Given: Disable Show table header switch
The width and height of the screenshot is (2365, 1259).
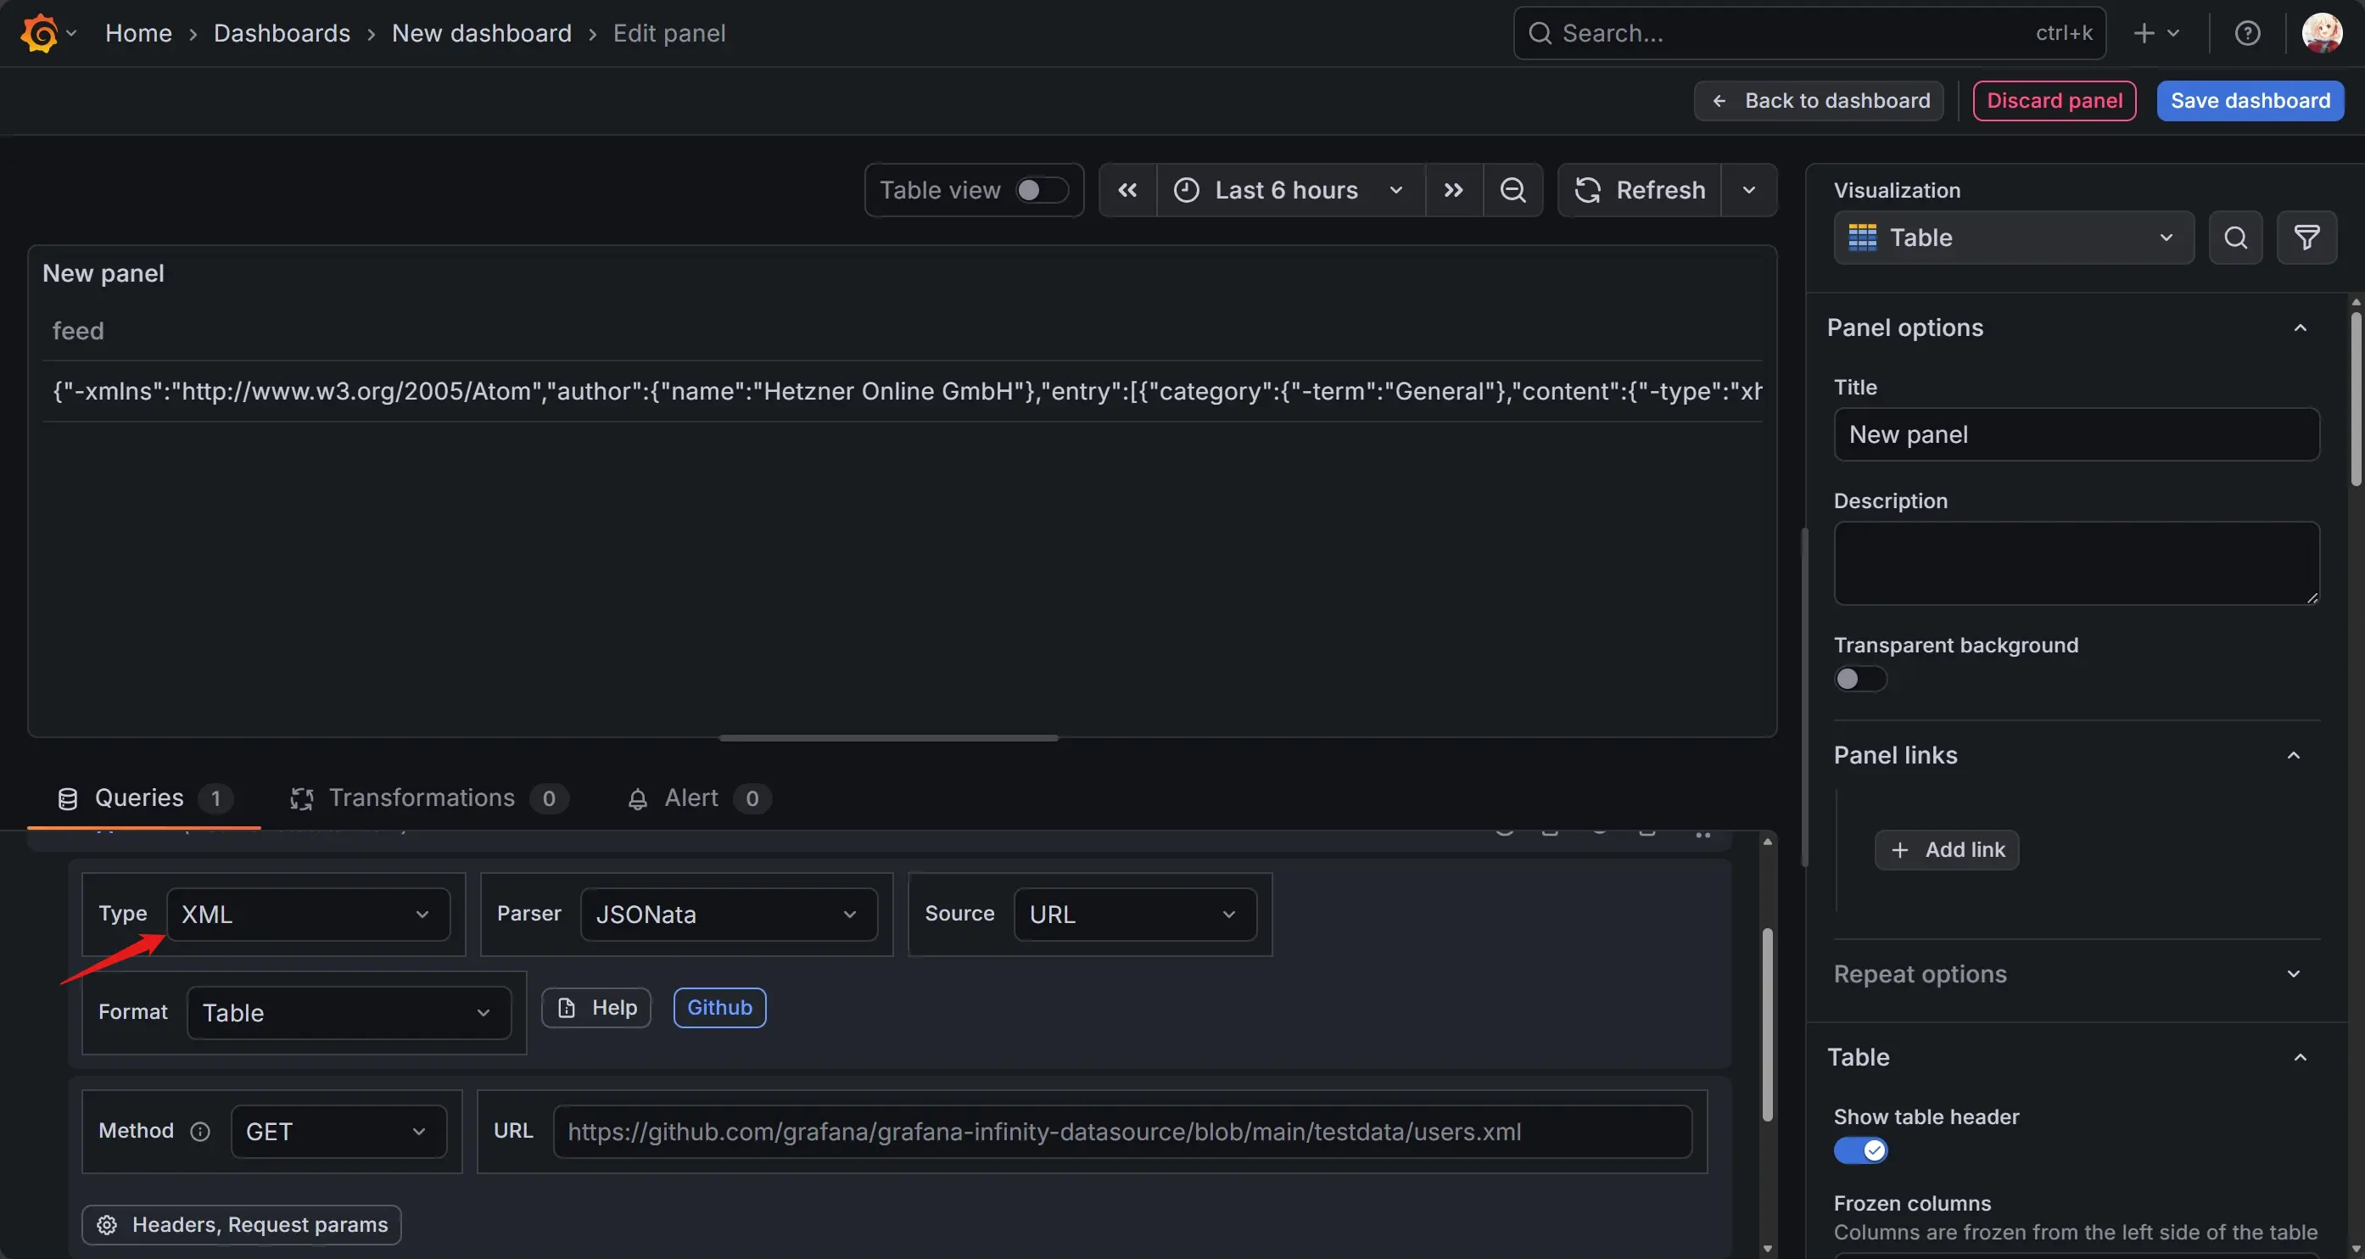Looking at the screenshot, I should pyautogui.click(x=1860, y=1150).
